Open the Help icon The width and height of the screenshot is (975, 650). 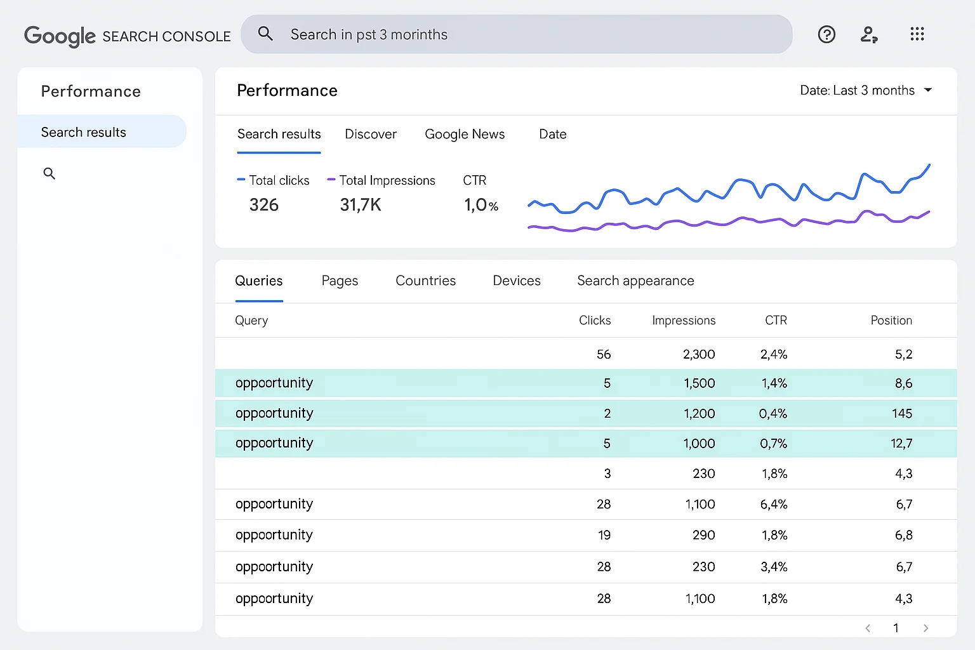826,34
